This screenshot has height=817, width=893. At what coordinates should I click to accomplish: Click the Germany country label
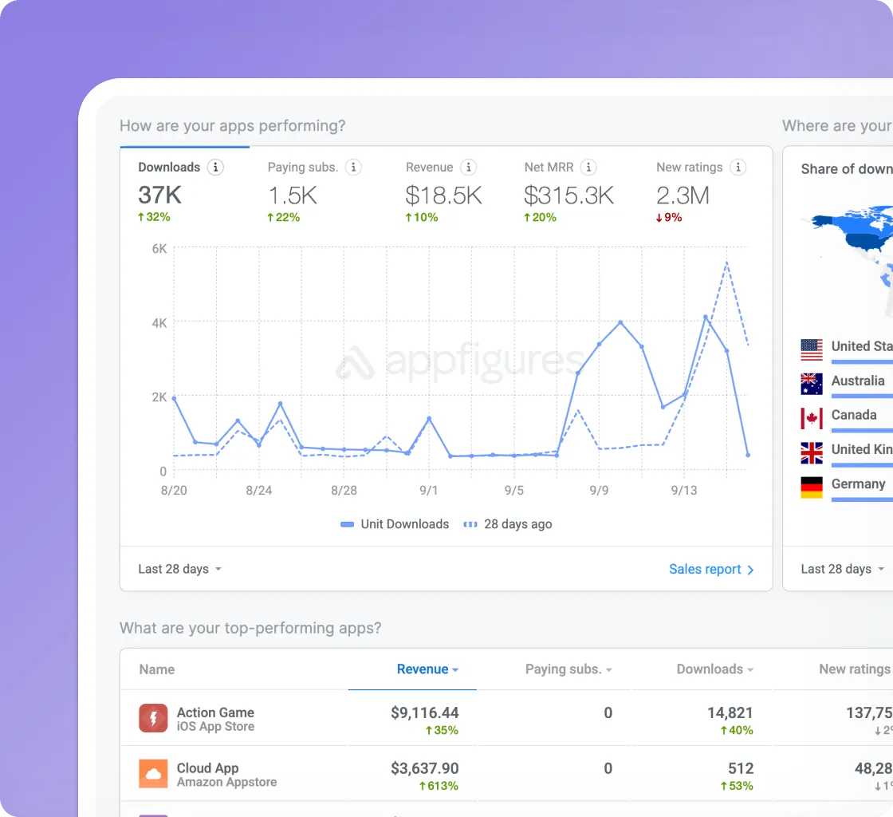858,483
